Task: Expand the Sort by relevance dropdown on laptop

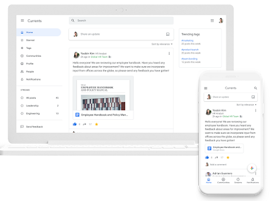Action: click(x=162, y=44)
